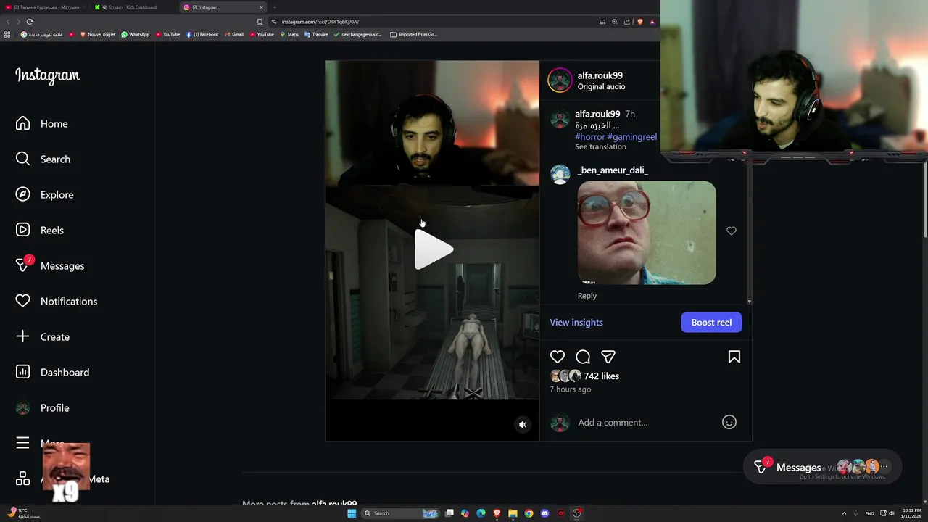
Task: Click the comment bubble icon
Action: [583, 357]
